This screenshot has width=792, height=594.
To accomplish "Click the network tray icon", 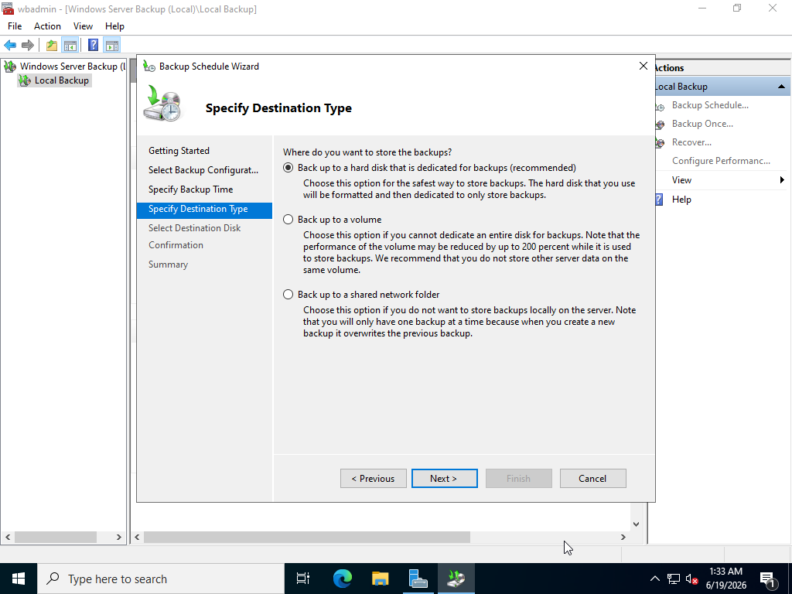I will [x=674, y=579].
